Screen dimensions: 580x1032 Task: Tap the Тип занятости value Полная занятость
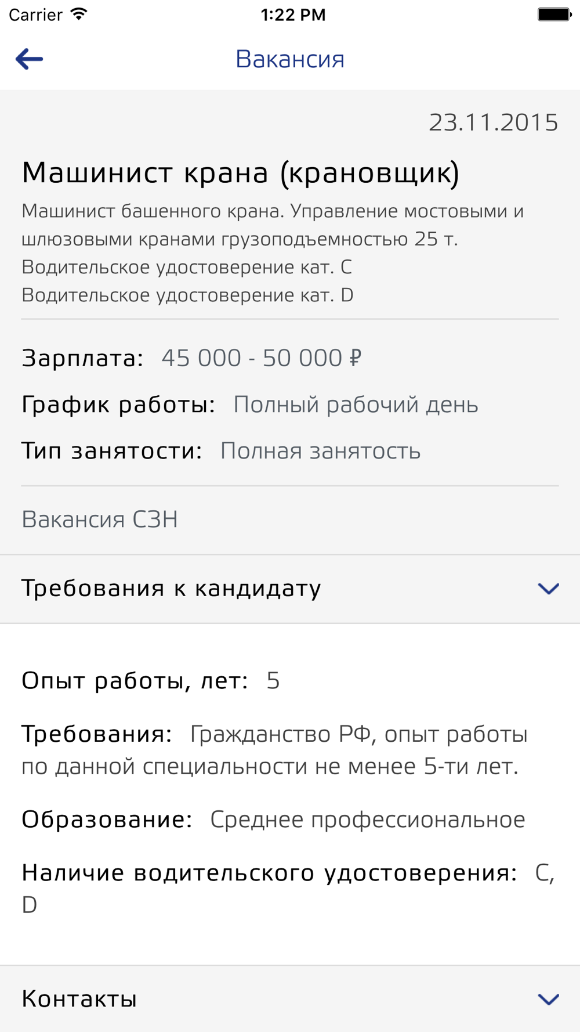click(x=320, y=451)
